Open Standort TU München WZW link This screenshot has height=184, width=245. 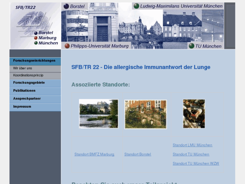click(x=196, y=163)
